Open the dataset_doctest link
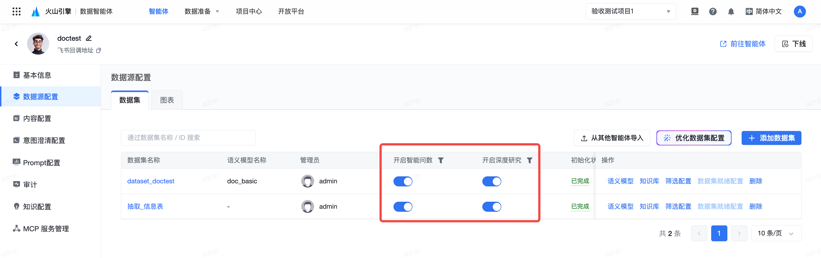 pos(150,181)
